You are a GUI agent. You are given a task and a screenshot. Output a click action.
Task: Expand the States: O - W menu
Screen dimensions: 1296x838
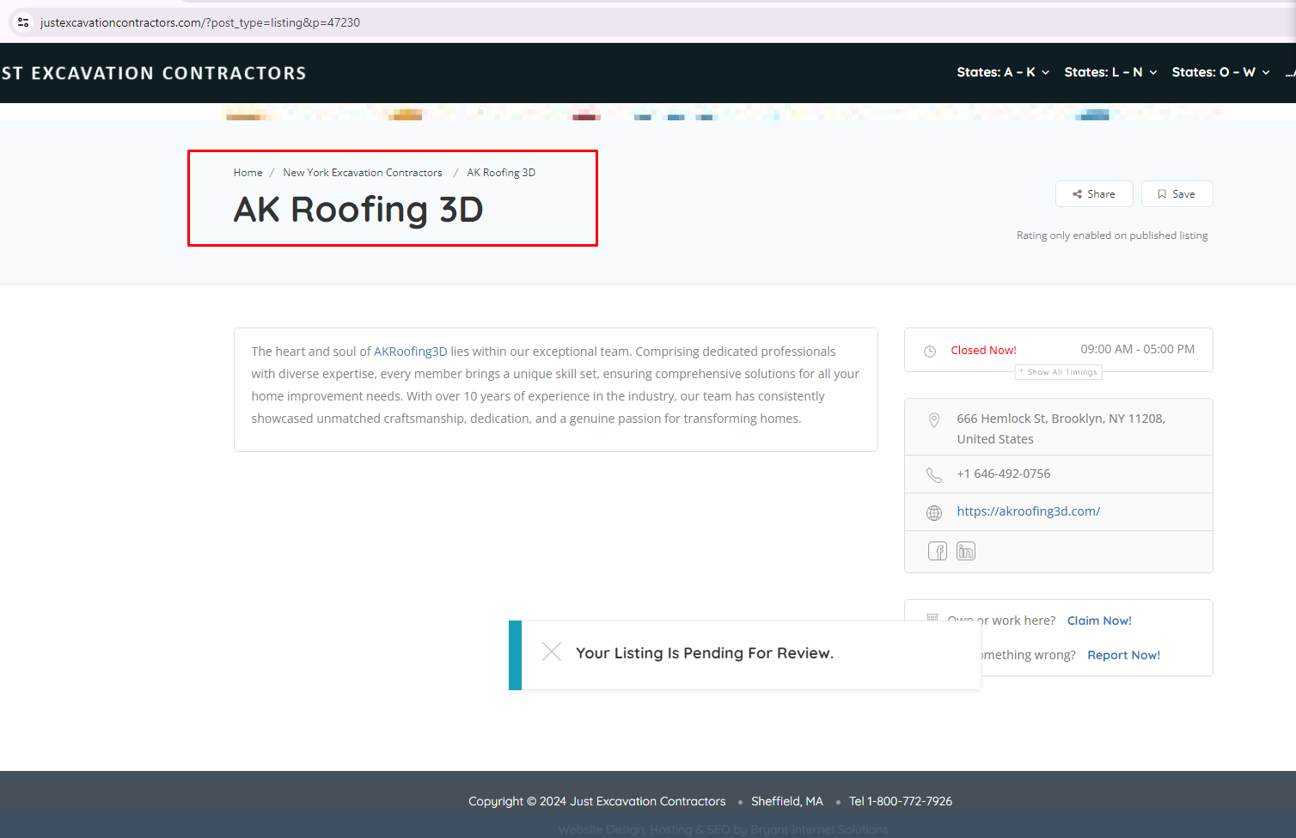1220,72
